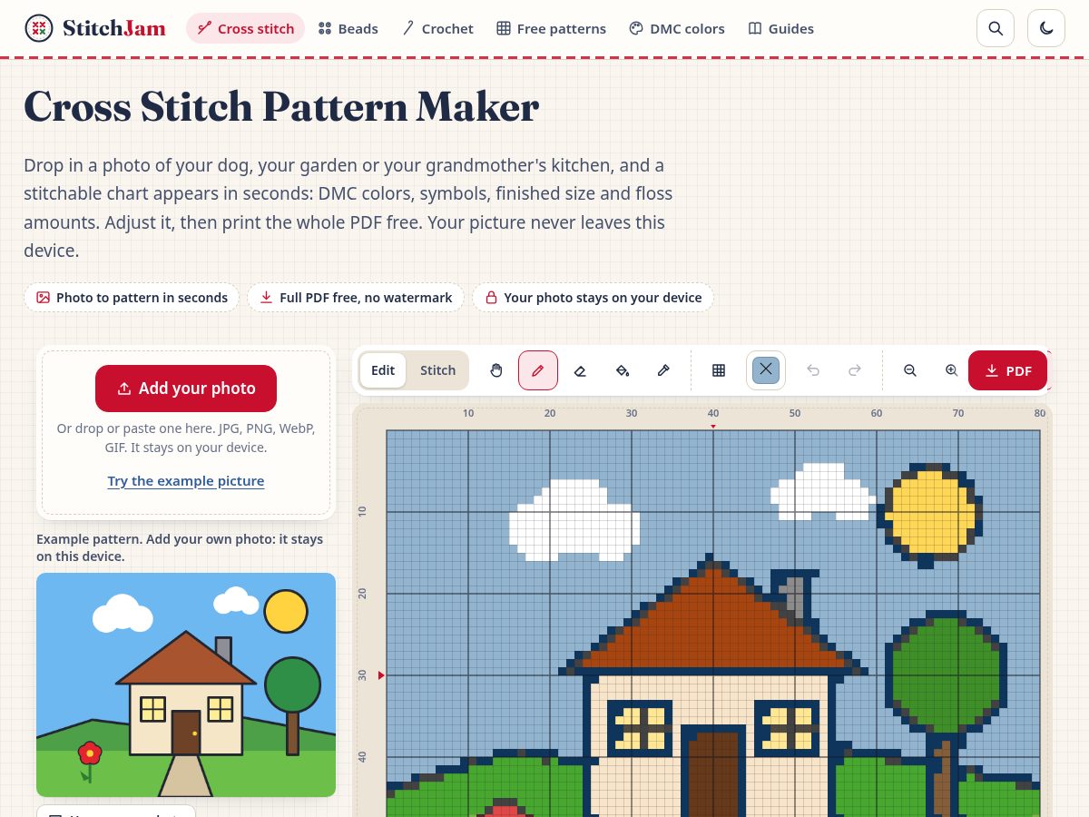Image resolution: width=1089 pixels, height=817 pixels.
Task: Zoom in on the pattern
Action: click(x=952, y=370)
